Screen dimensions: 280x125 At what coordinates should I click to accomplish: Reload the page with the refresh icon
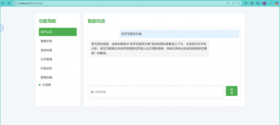click(9, 3)
